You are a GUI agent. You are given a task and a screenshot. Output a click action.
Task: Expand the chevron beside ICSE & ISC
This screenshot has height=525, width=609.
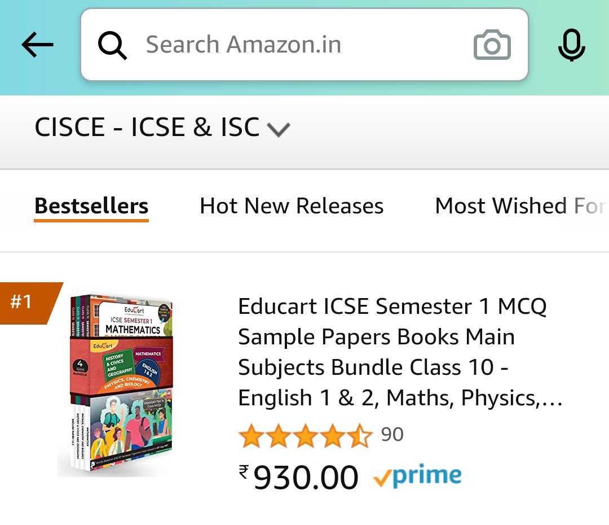(x=278, y=130)
